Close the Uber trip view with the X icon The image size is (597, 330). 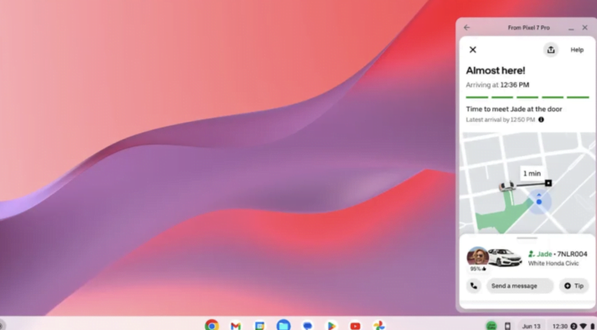[473, 50]
